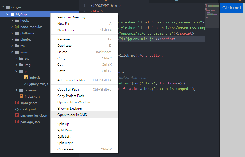The height and width of the screenshot is (157, 245).
Task: Select the package.json file name
Action: pos(30,122)
